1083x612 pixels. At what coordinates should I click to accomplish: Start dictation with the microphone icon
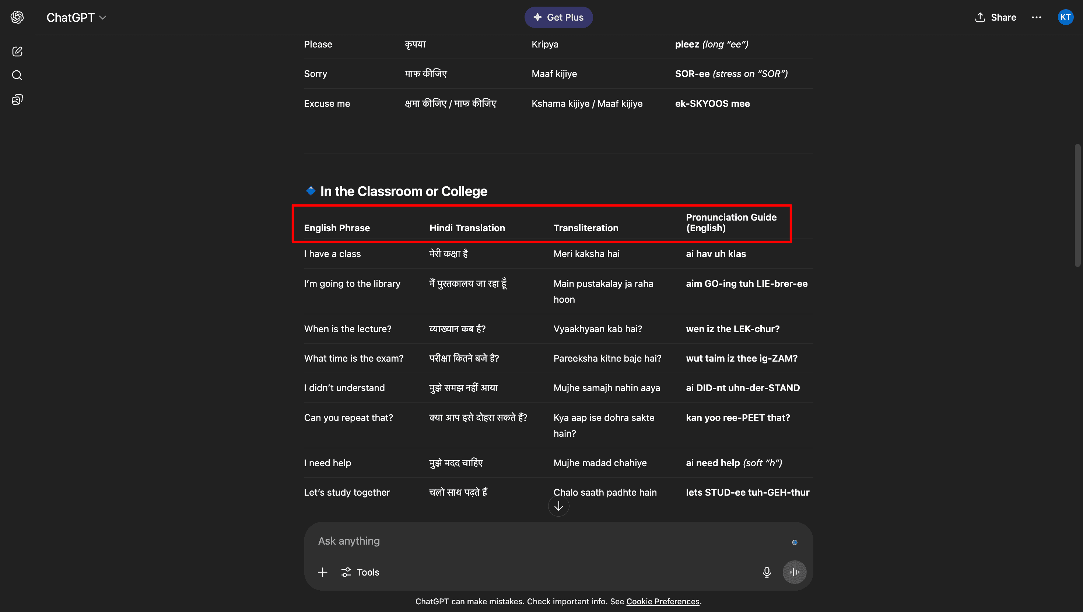point(767,572)
